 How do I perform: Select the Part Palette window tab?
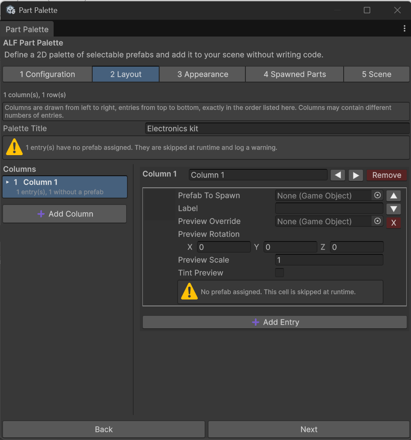(27, 29)
